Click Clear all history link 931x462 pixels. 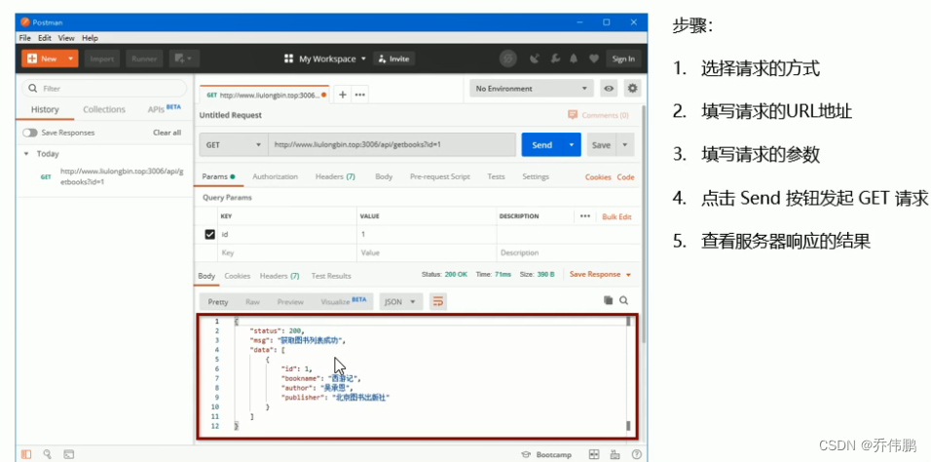(167, 133)
